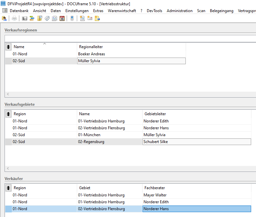Viewport: 256px width, 217px height.
Task: Click left scroll arrow under Verkaufsgebiete table
Action: (8, 168)
